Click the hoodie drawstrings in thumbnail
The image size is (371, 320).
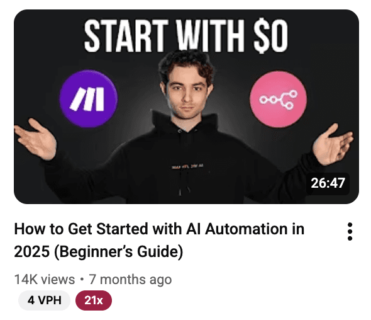click(x=184, y=184)
